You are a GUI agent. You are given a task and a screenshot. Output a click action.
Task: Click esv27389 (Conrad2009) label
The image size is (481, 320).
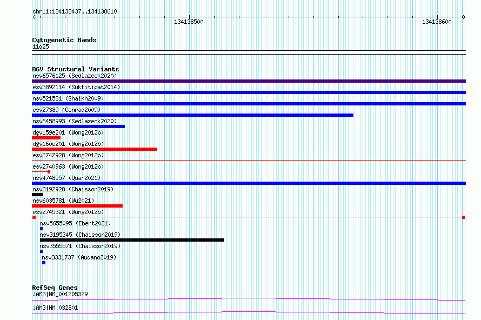tap(66, 110)
